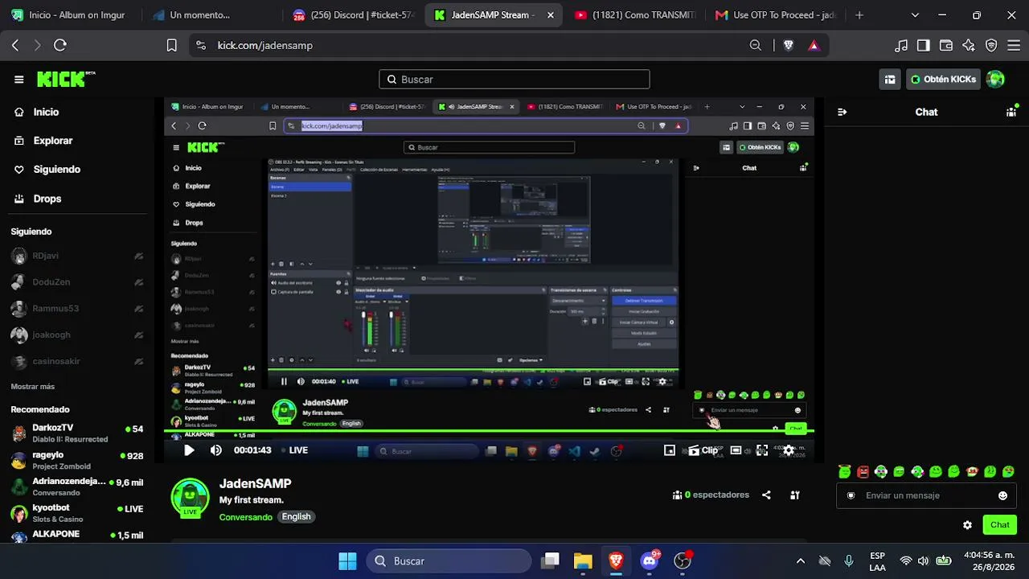1029x579 pixels.
Task: Reload the kick.com page
Action: point(60,46)
